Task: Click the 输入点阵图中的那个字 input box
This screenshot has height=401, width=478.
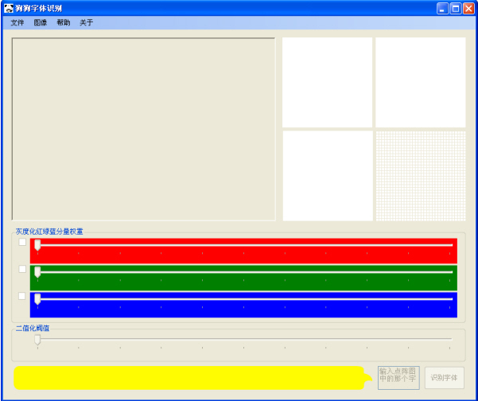Action: (x=398, y=378)
